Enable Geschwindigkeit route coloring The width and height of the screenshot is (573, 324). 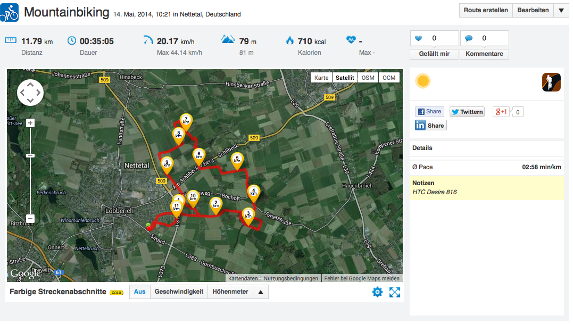click(x=179, y=292)
